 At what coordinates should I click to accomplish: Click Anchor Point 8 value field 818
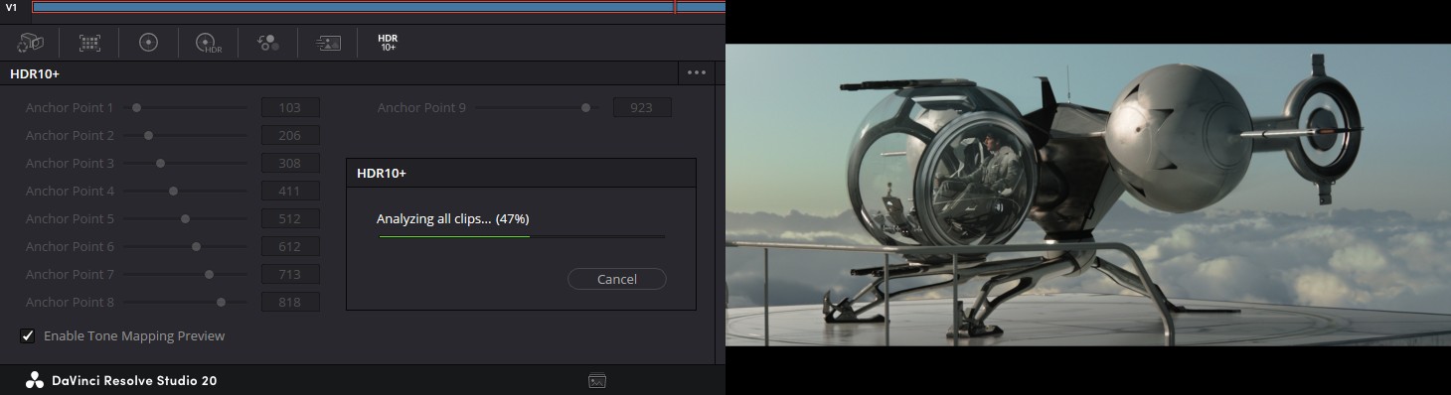(290, 302)
